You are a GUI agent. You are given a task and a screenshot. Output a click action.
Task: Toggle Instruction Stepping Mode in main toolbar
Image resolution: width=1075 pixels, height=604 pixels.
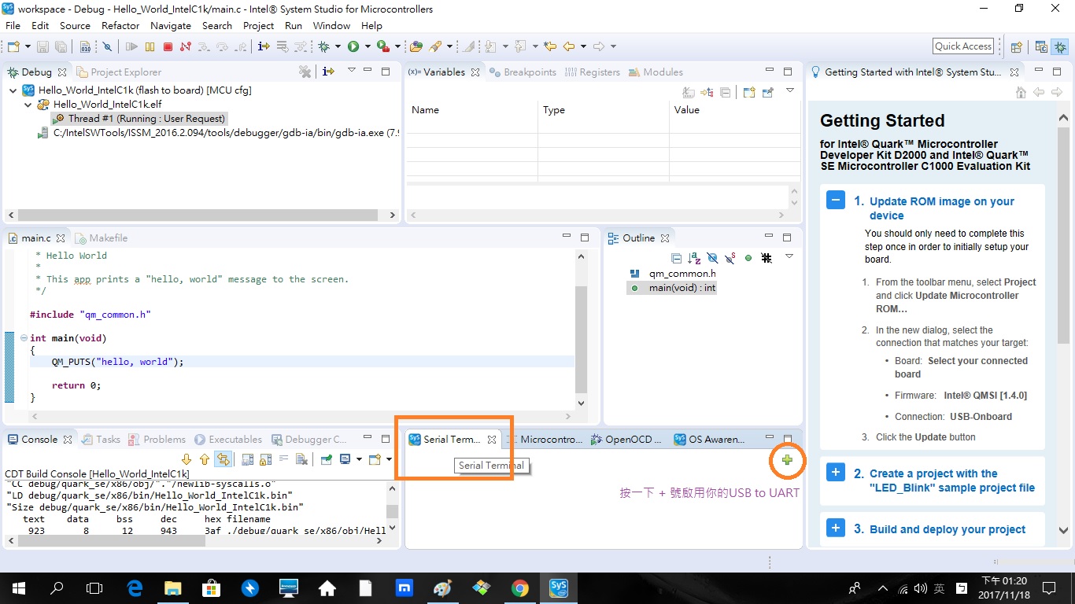[263, 46]
